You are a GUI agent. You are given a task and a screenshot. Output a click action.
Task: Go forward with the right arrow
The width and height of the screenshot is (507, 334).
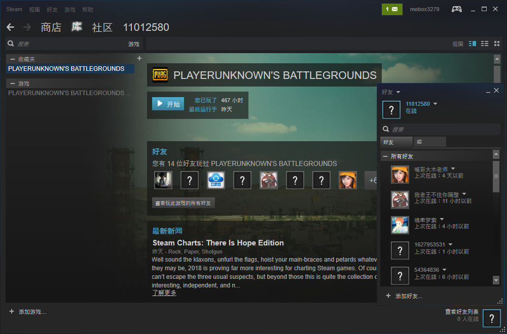pyautogui.click(x=27, y=27)
